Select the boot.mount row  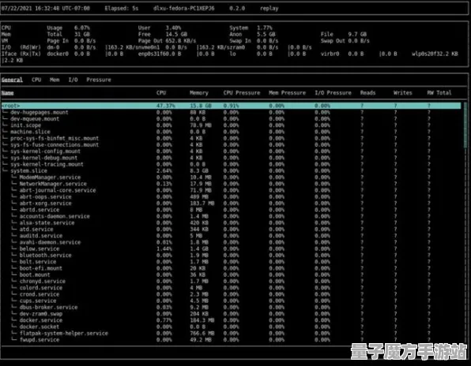231,274
